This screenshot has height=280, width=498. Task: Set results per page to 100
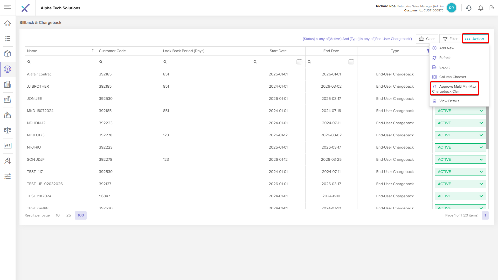point(81,215)
